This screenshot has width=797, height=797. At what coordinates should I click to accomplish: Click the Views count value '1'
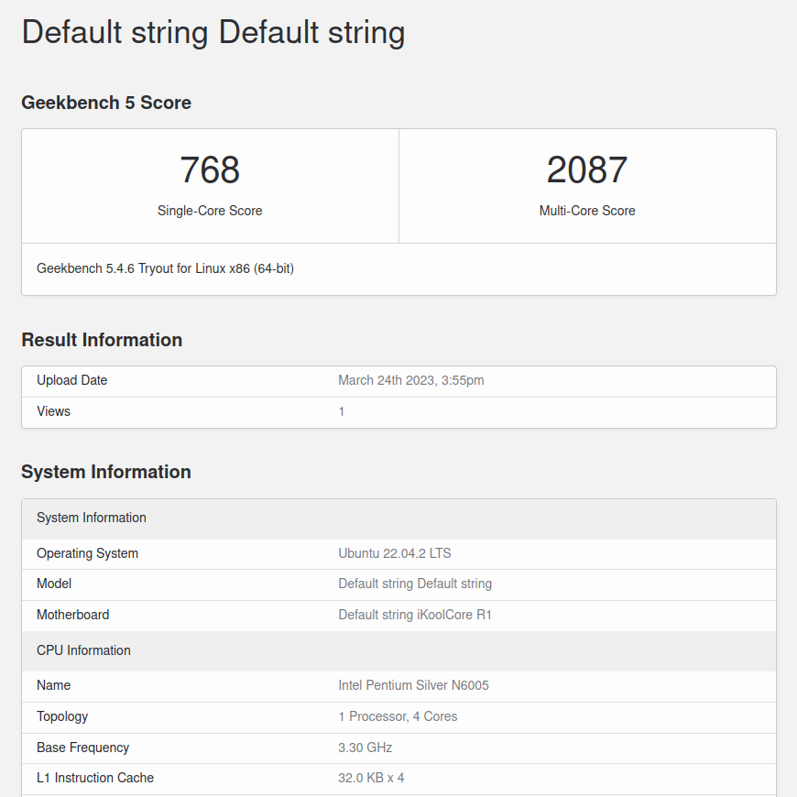click(x=342, y=411)
